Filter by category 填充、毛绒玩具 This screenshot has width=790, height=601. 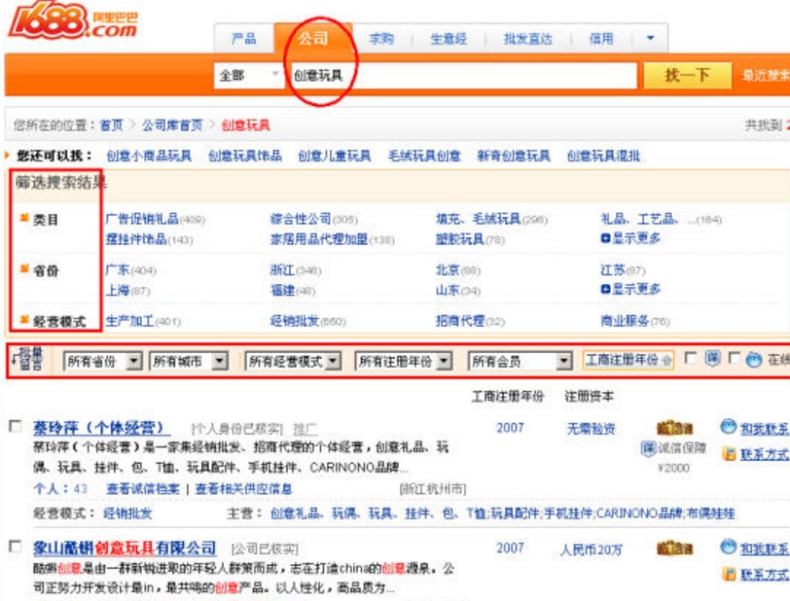point(478,219)
